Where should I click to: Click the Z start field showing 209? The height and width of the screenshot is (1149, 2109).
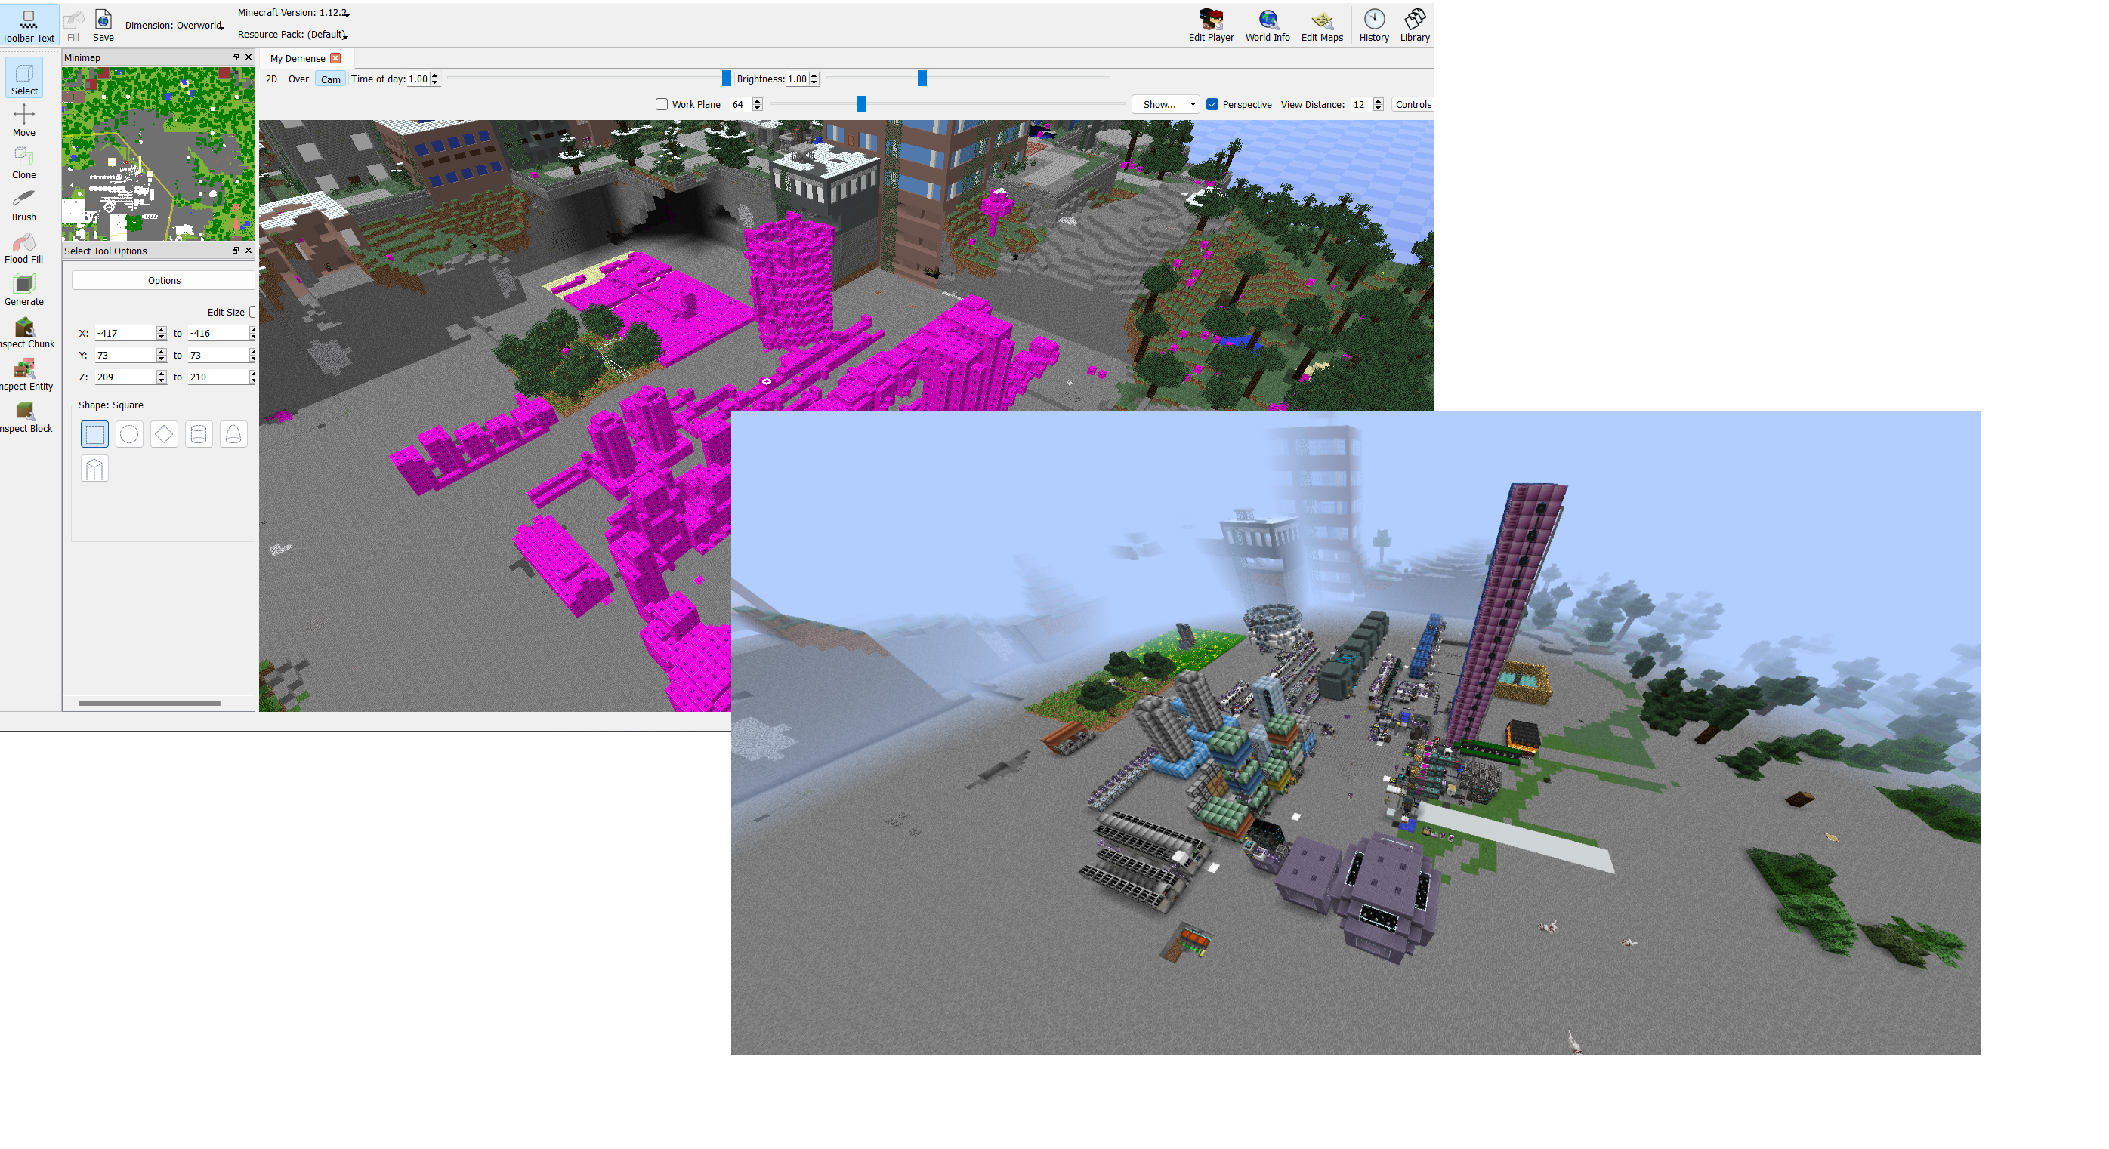pyautogui.click(x=125, y=377)
